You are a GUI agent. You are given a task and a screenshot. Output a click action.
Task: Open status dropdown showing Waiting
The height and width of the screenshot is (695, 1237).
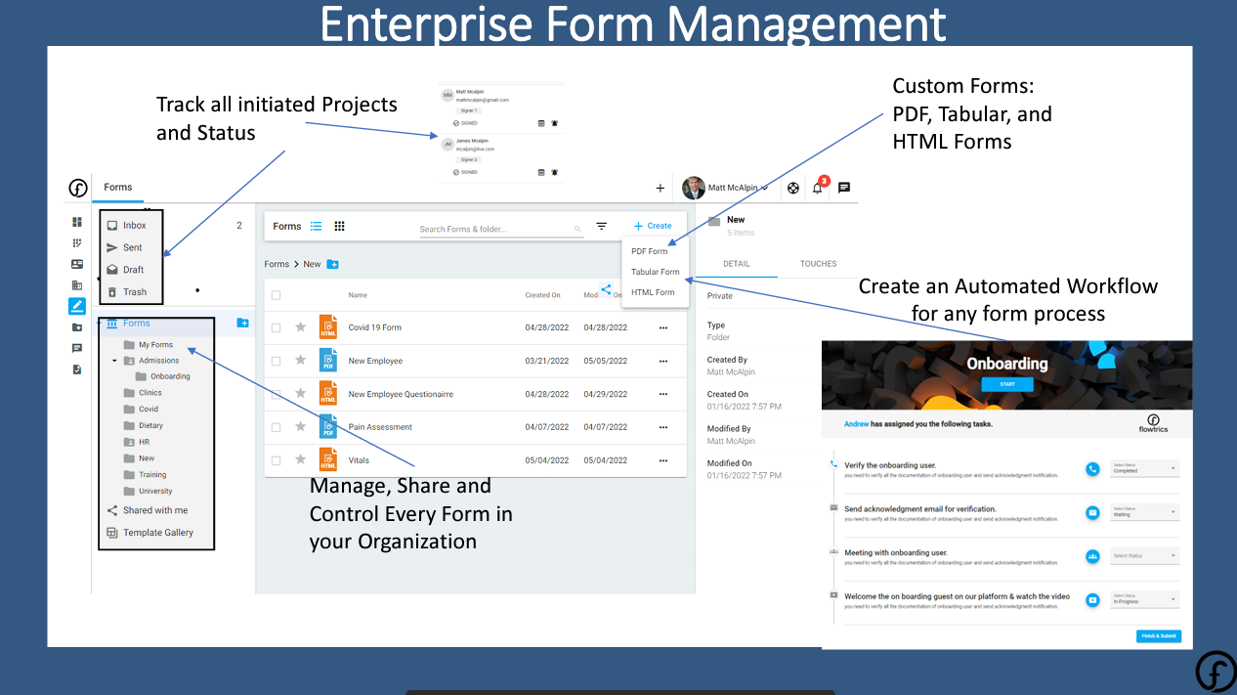coord(1144,512)
